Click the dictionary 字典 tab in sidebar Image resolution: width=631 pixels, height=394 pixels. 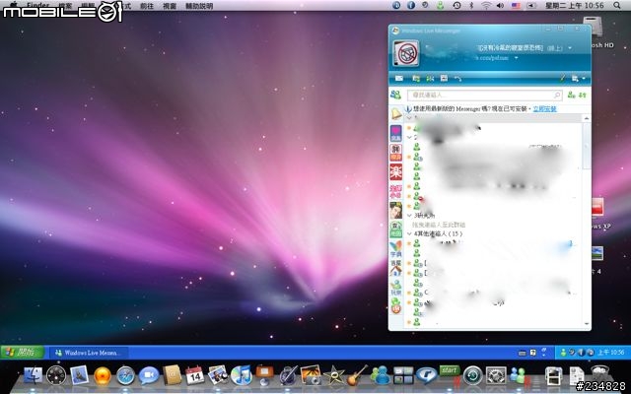(396, 249)
